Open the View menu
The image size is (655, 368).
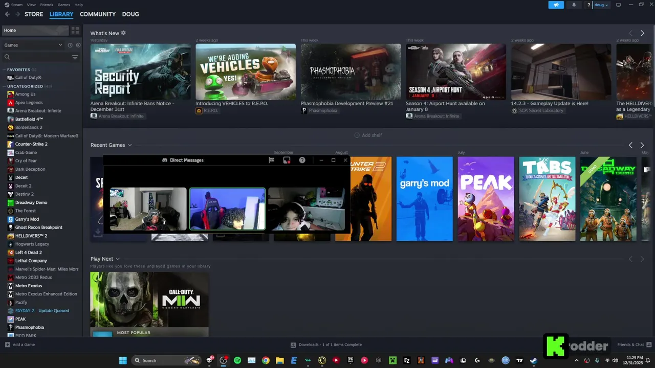(31, 5)
